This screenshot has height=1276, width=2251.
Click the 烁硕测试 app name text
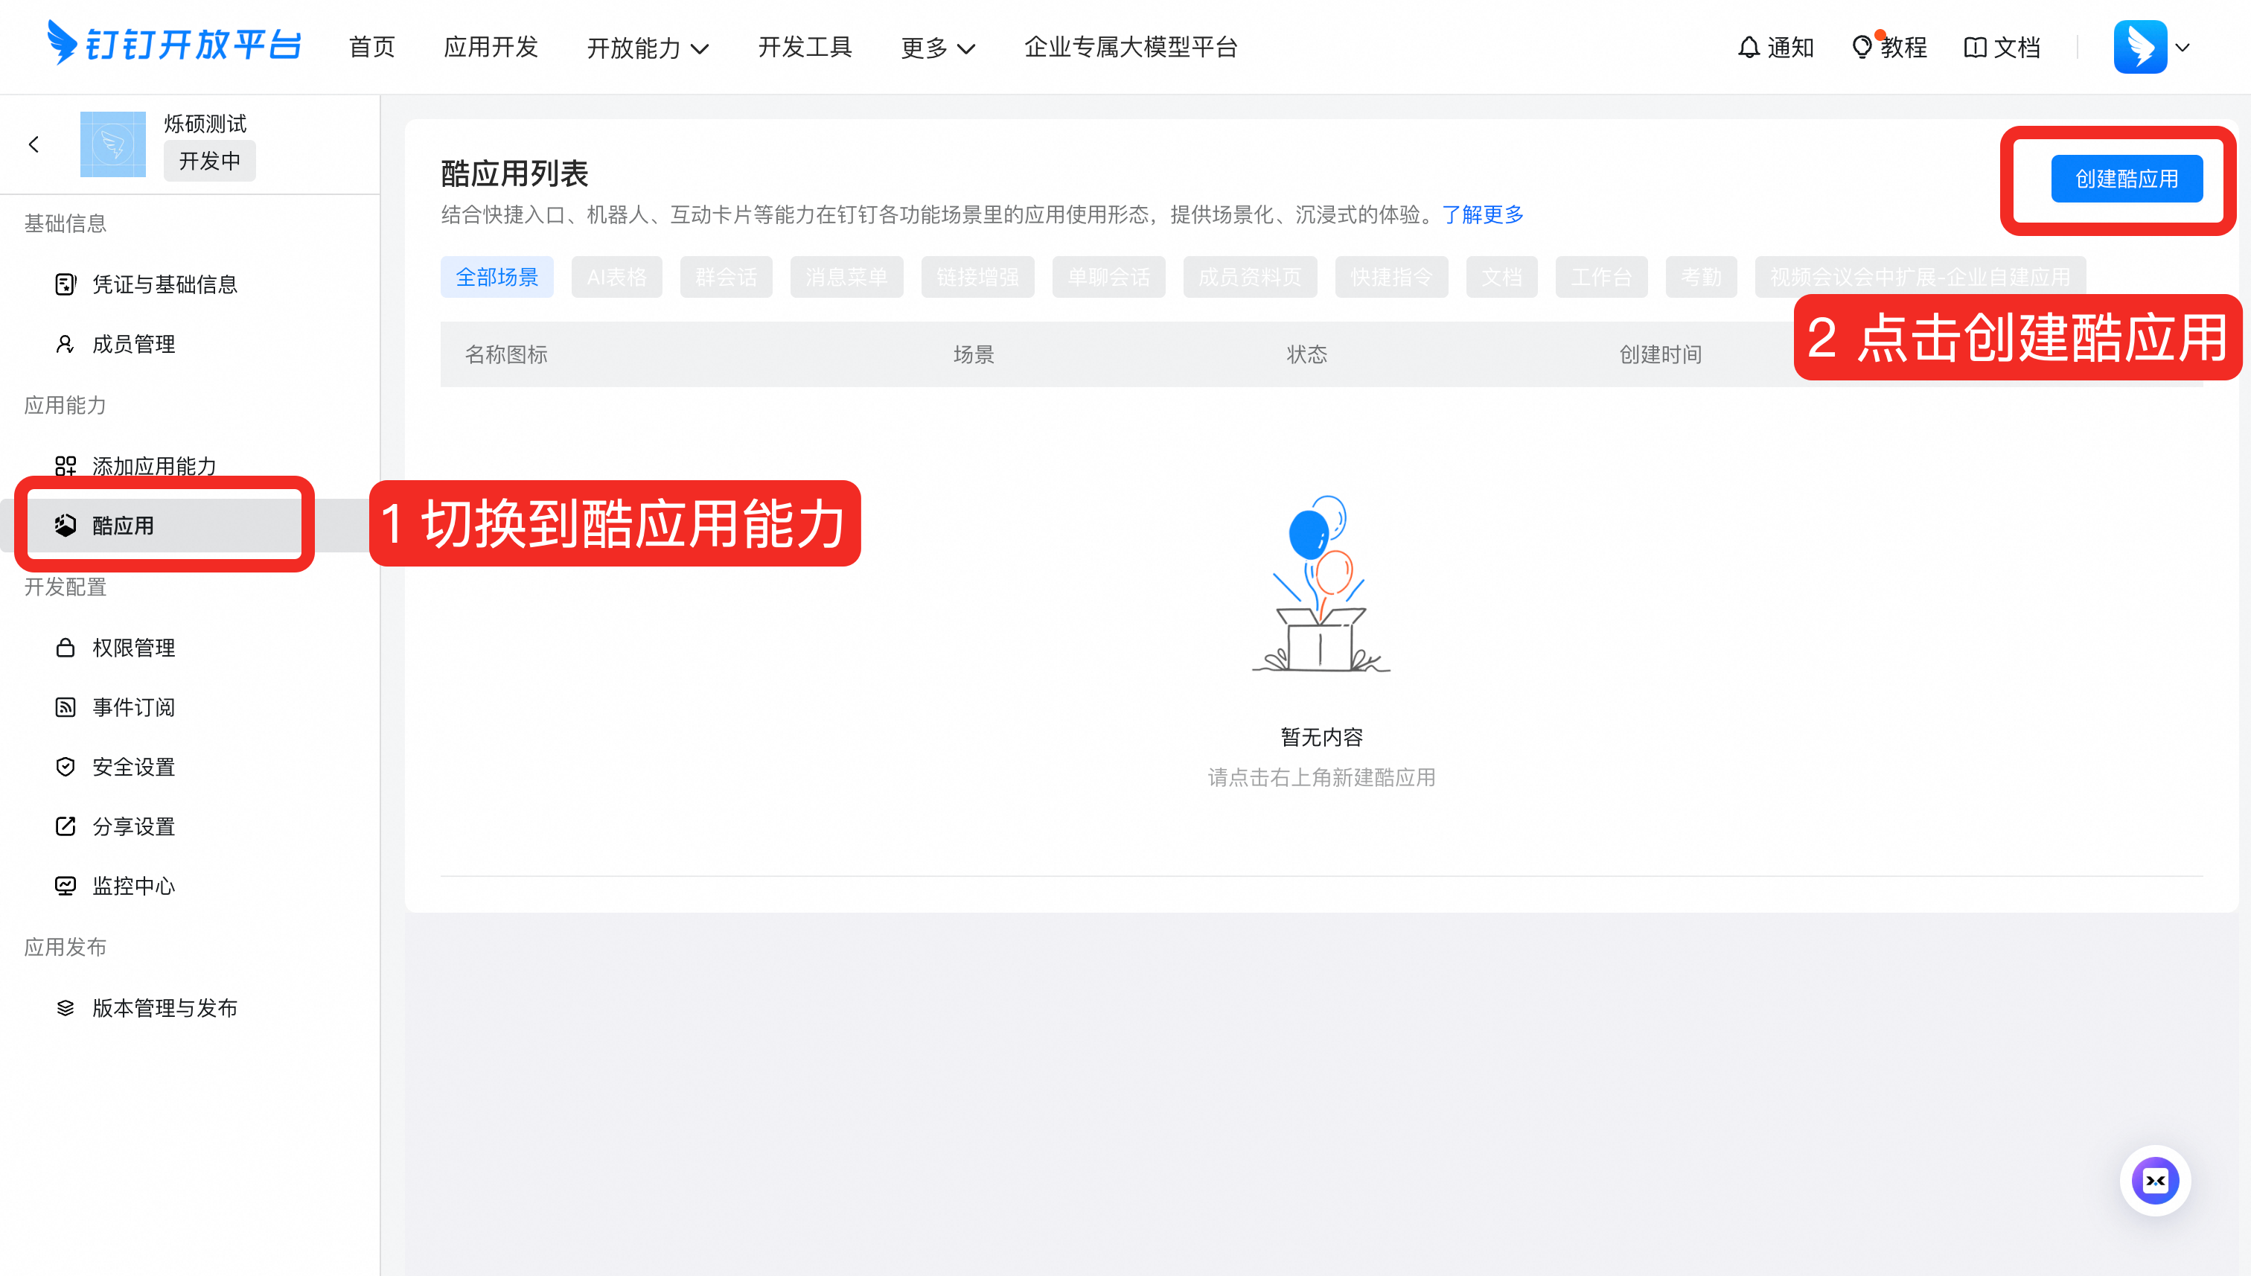click(205, 124)
